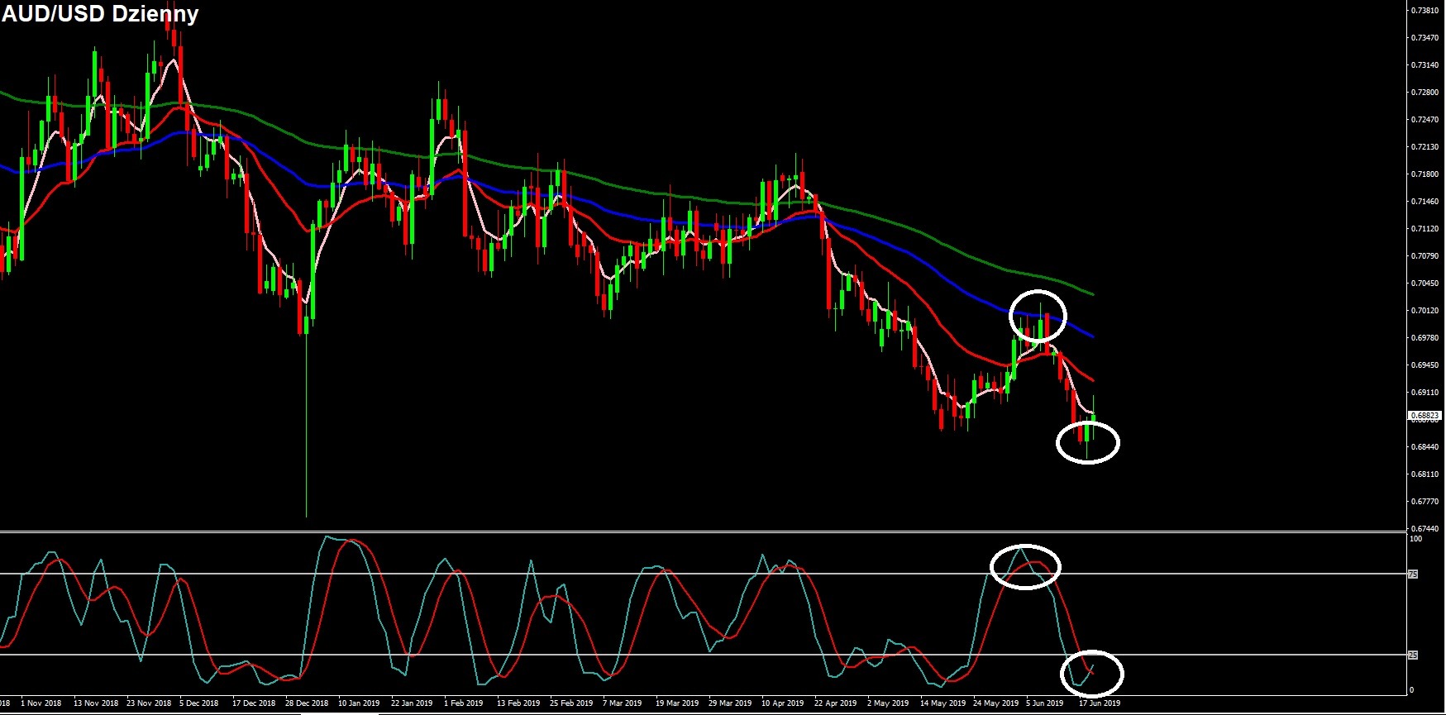
Task: Select the 22 Apr 2019 date label
Action: [835, 703]
